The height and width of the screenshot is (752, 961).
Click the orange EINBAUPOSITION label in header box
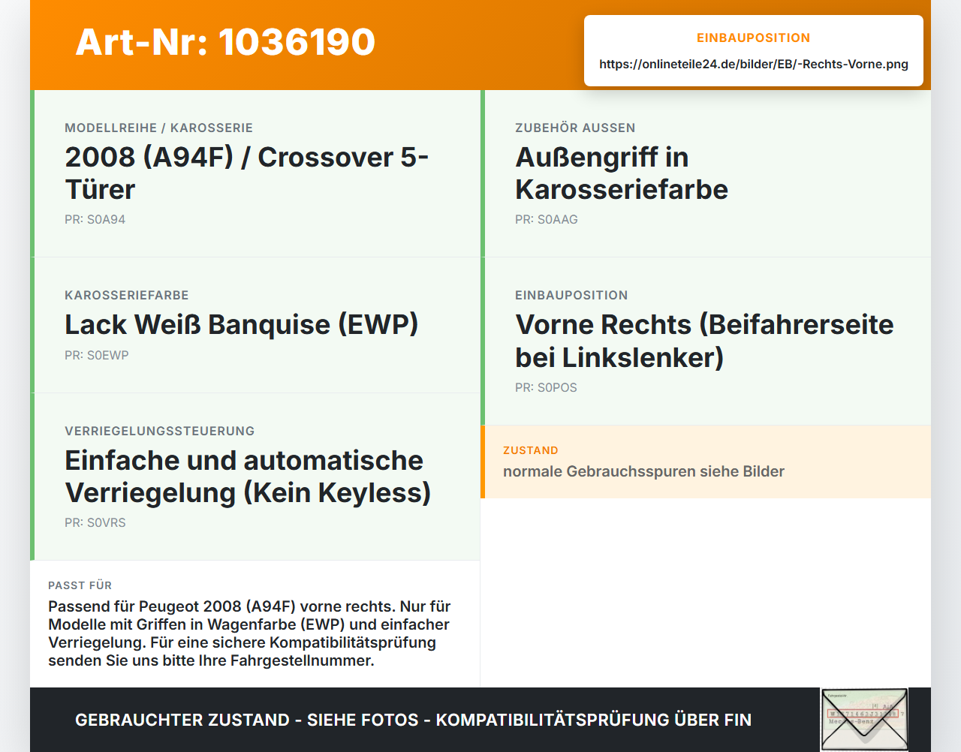pos(754,38)
